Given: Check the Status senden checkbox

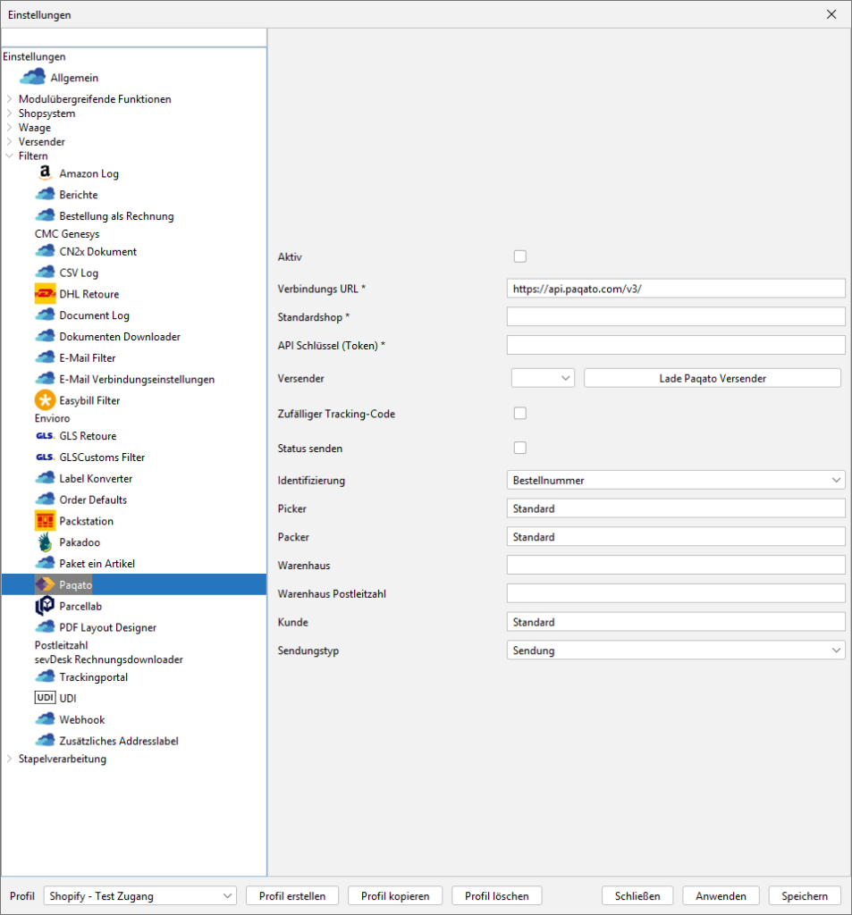Looking at the screenshot, I should pyautogui.click(x=520, y=448).
